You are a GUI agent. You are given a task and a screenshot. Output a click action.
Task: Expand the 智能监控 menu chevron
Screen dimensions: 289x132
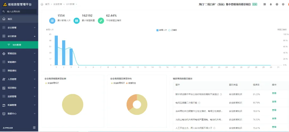(35, 53)
